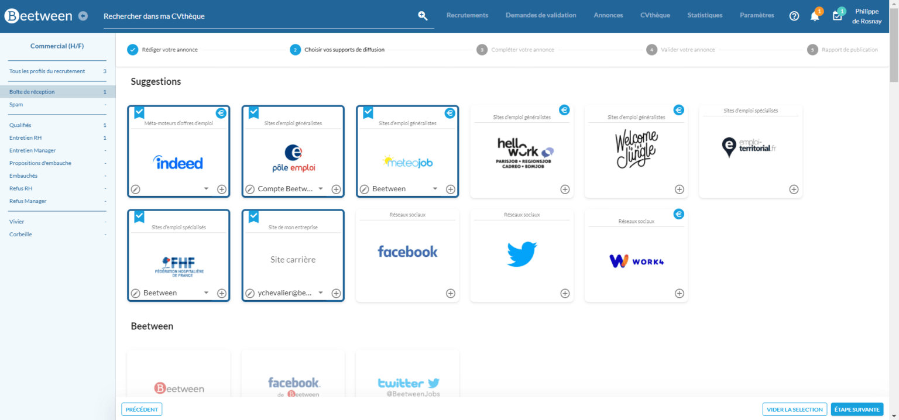The height and width of the screenshot is (420, 899).
Task: Open the help question mark icon
Action: coord(794,16)
